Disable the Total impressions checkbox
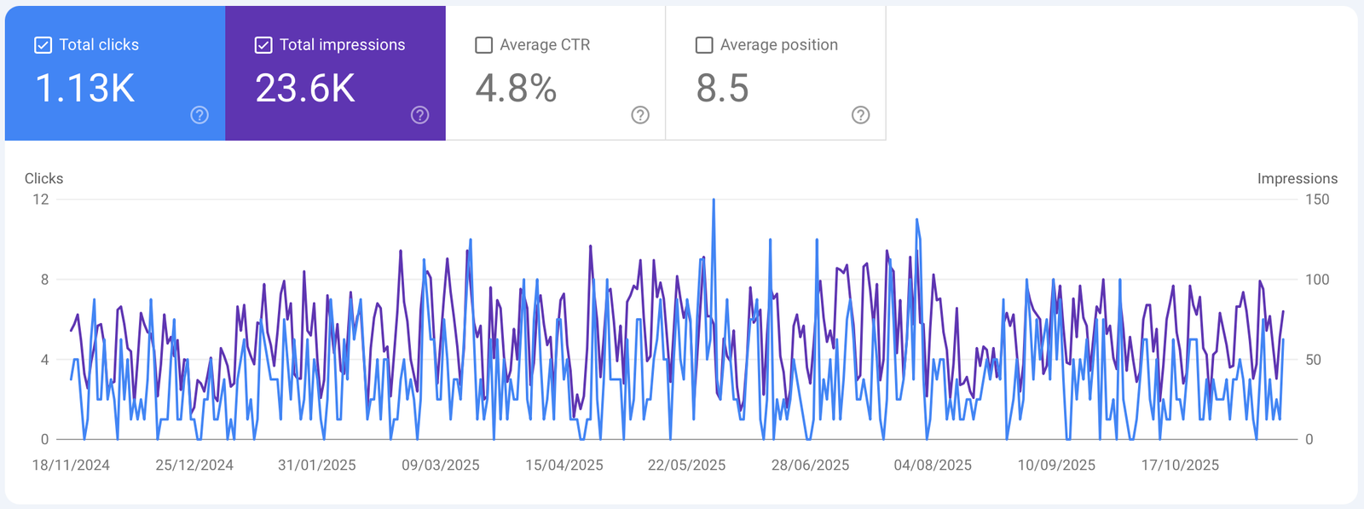The height and width of the screenshot is (509, 1364). [x=263, y=45]
